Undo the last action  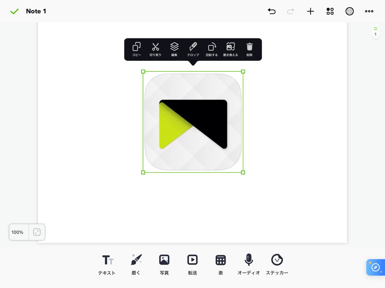[271, 12]
